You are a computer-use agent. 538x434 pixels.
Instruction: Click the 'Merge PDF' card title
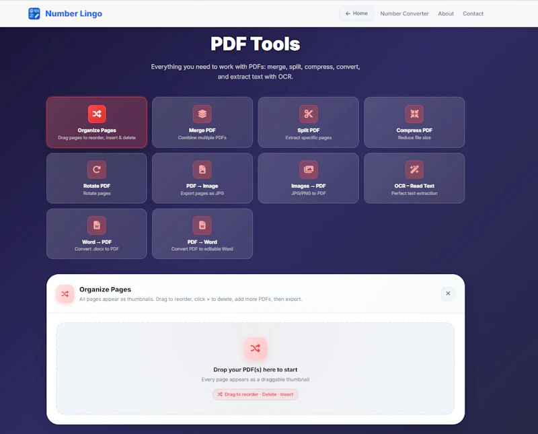202,130
